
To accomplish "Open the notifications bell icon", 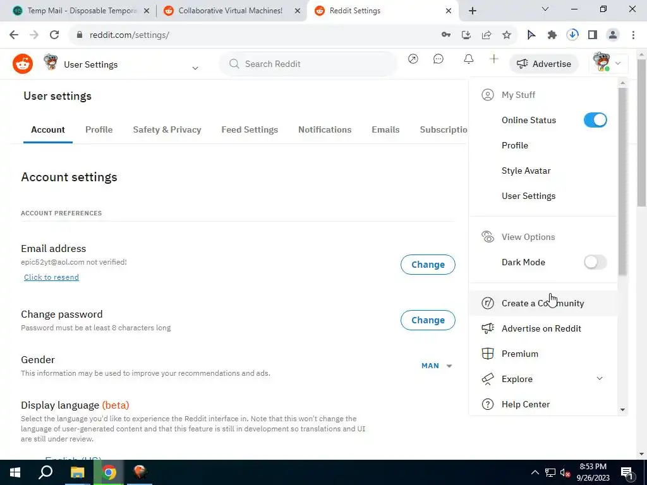I will point(469,59).
